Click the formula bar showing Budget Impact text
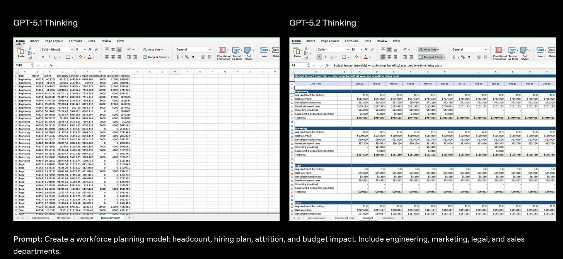 (443, 65)
